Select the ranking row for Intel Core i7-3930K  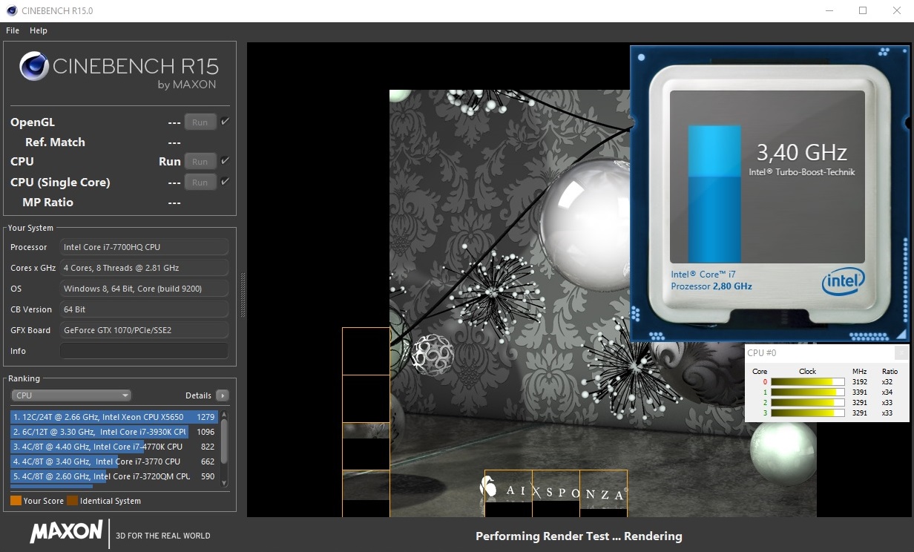114,432
